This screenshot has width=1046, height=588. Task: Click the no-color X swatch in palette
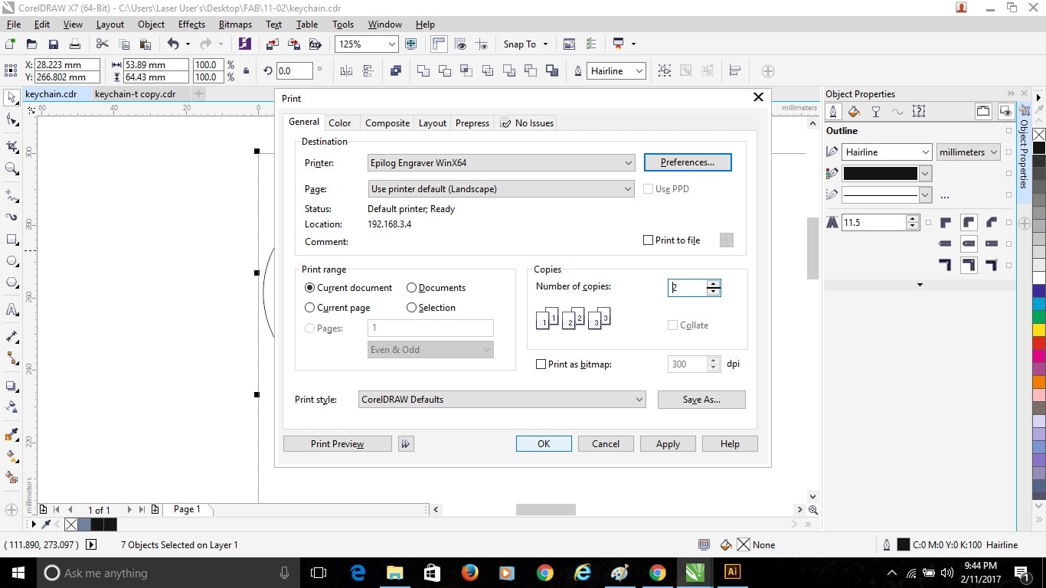click(x=1039, y=135)
